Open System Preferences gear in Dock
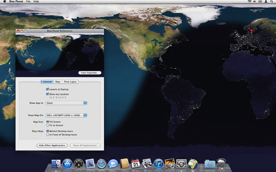The width and height of the screenshot is (276, 172). 181,164
